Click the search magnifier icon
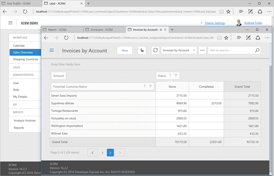The image size is (274, 176). [x=257, y=50]
